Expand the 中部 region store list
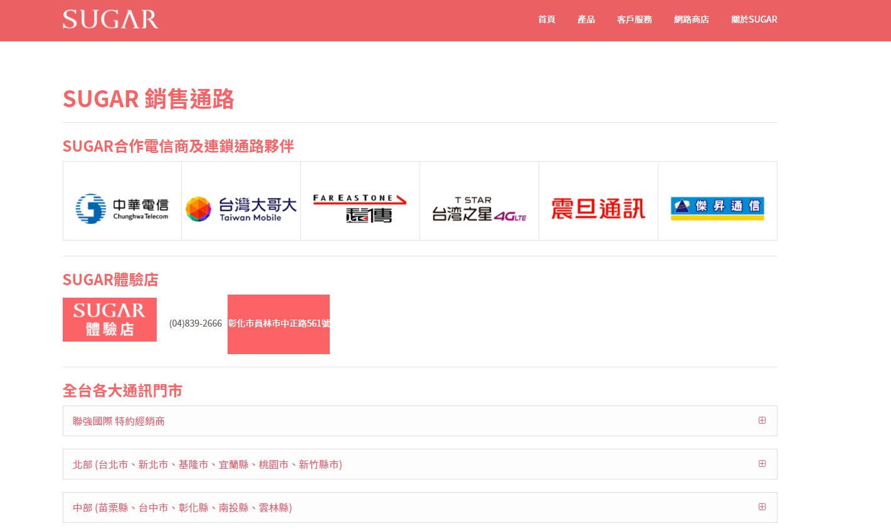891x529 pixels. (420, 508)
